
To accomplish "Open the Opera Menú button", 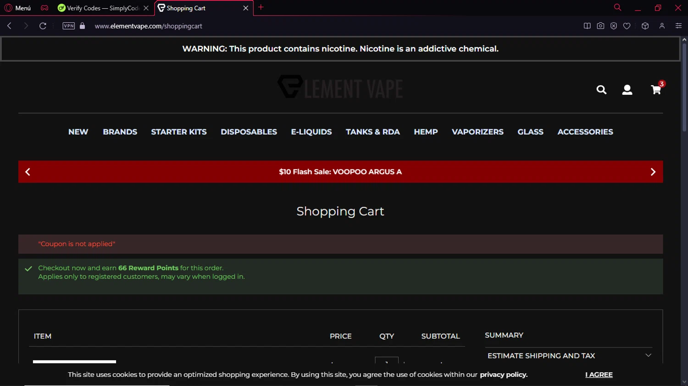I will coord(17,8).
